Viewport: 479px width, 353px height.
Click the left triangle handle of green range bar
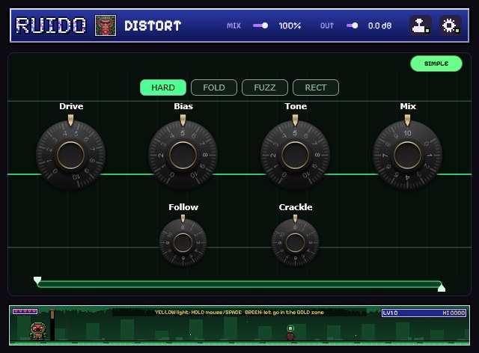(x=37, y=280)
